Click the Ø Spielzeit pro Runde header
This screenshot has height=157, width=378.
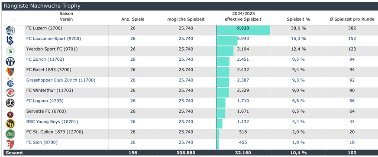click(x=352, y=20)
